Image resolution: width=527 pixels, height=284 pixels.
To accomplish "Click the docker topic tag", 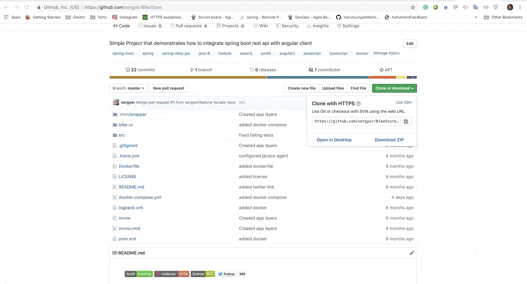I will tap(362, 53).
